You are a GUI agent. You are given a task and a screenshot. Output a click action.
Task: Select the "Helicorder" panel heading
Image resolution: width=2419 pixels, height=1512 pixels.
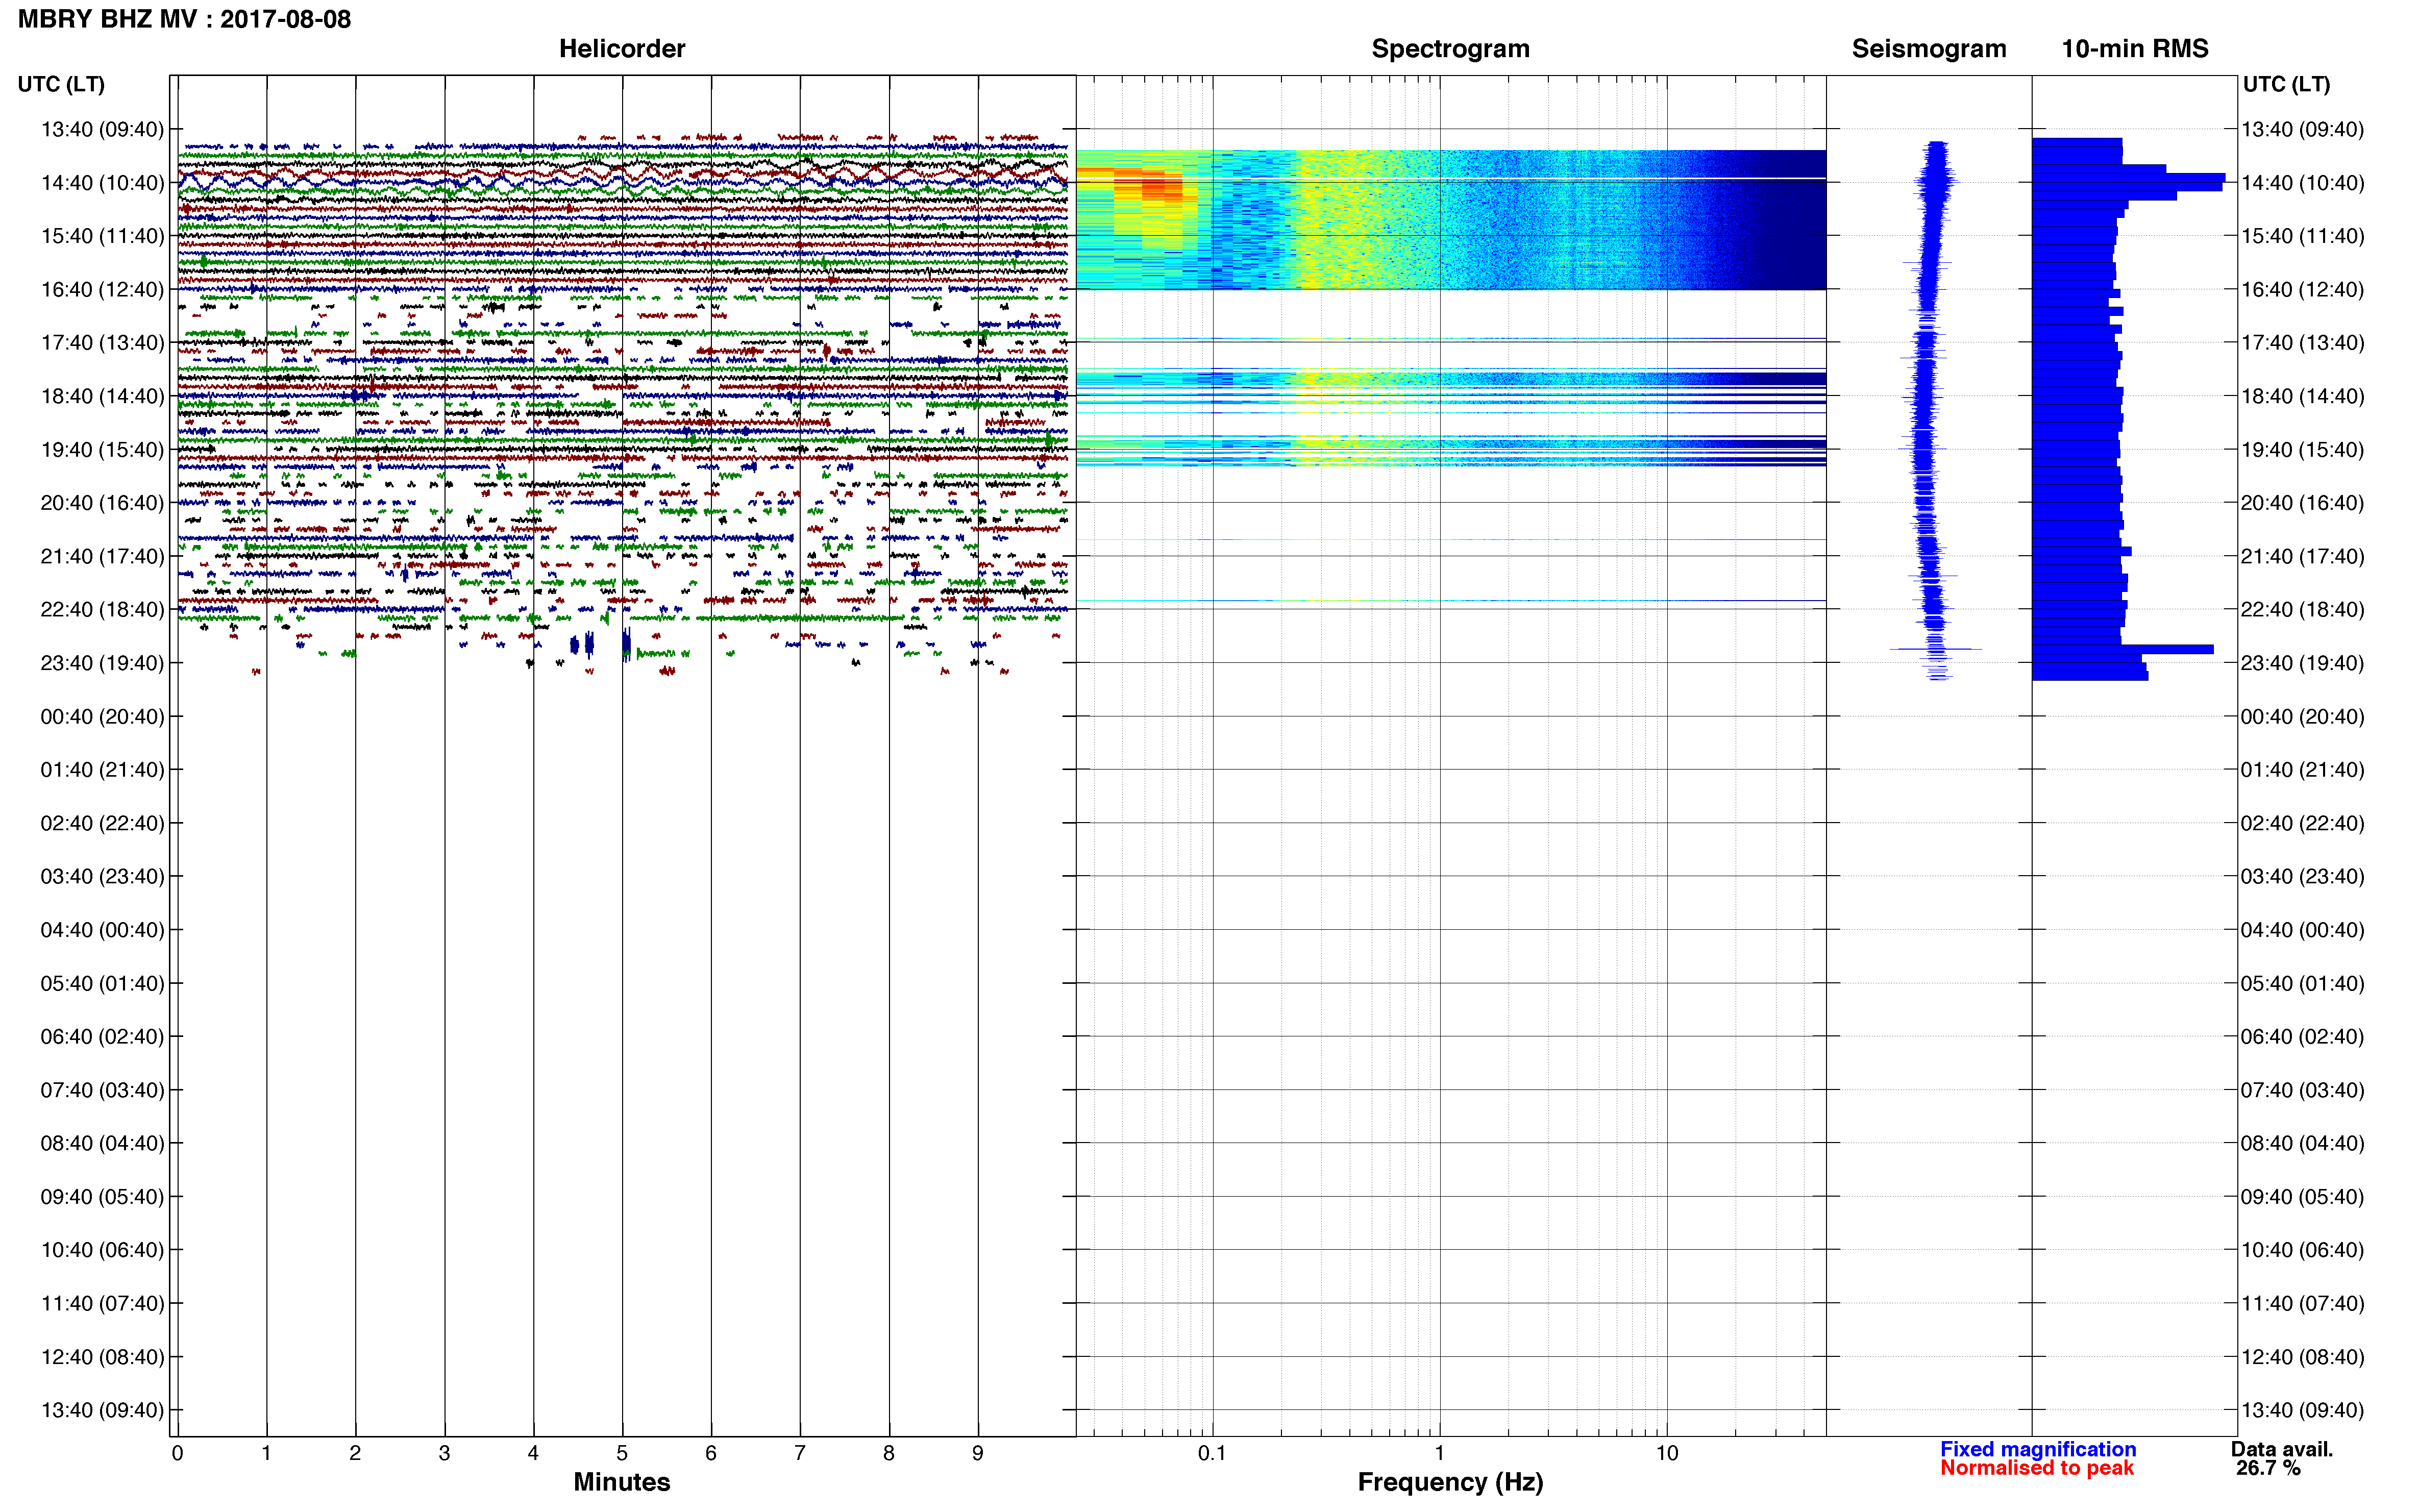[x=622, y=49]
